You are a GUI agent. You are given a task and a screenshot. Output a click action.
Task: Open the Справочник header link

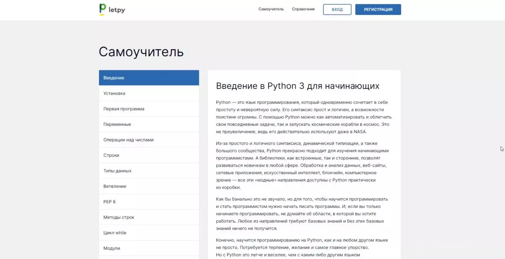[x=303, y=9]
